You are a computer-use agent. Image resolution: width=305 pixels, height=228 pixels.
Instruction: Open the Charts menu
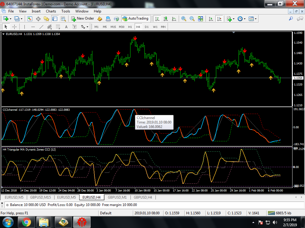point(51,11)
